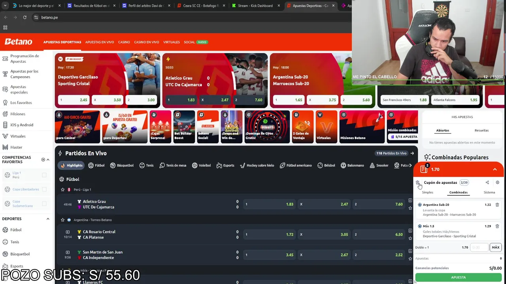Switch to Simples coupon tab
Image resolution: width=506 pixels, height=284 pixels.
pyautogui.click(x=427, y=192)
